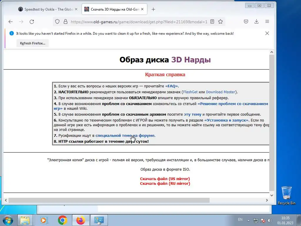Click Скачать файл (US mirror) link
Image resolution: width=301 pixels, height=226 pixels.
point(165,179)
